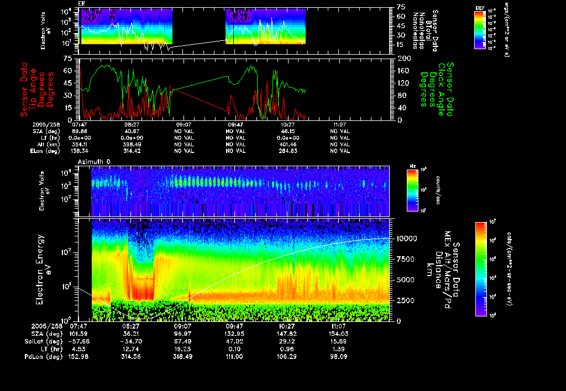Select SZA value 89.88

80,131
